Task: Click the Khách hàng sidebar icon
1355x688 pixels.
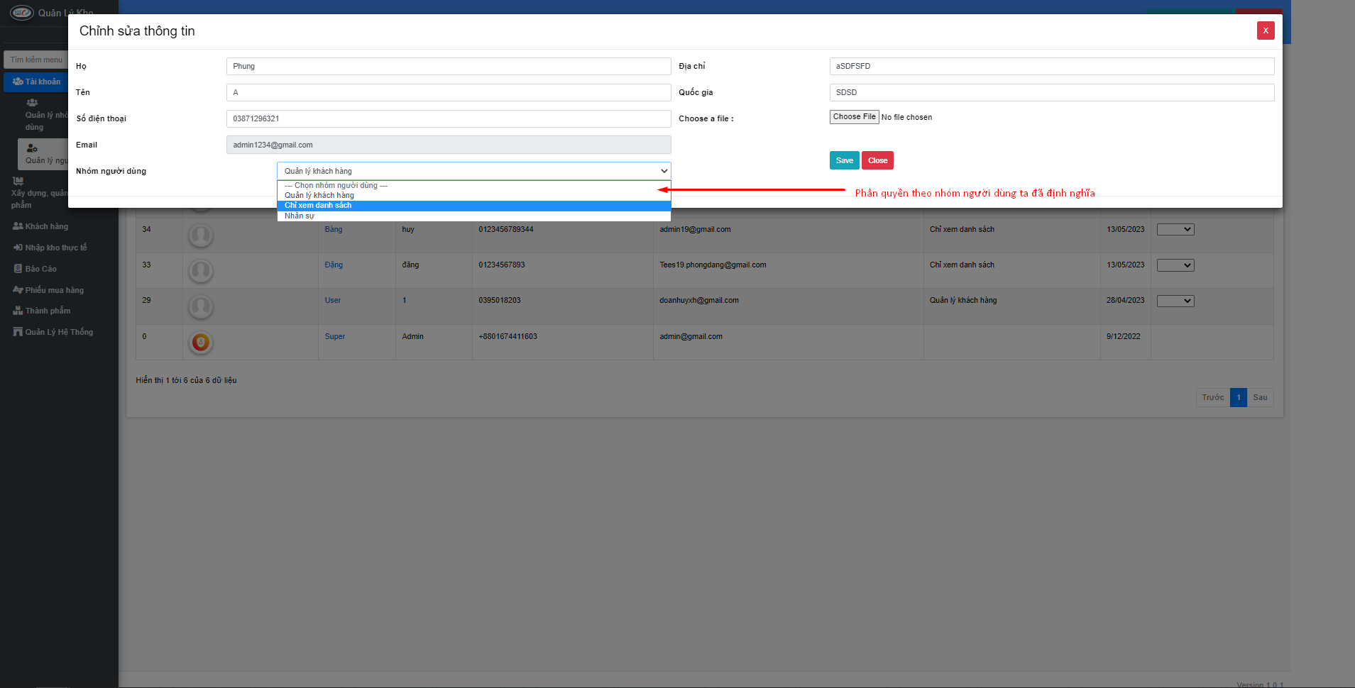Action: [18, 226]
